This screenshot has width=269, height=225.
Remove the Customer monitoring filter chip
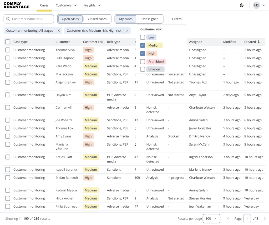pos(59,31)
